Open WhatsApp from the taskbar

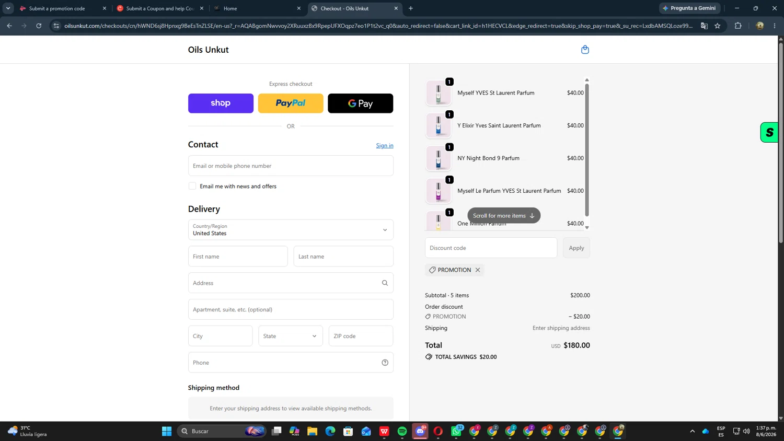[456, 431]
